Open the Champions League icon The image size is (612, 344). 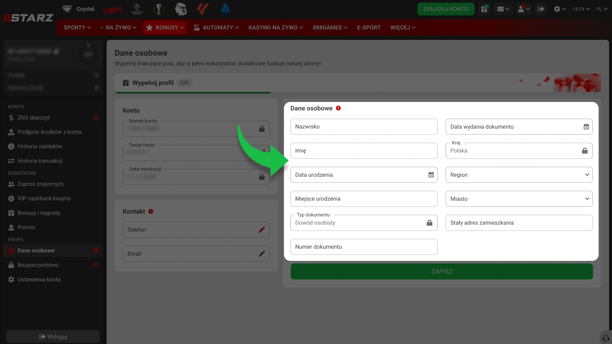[137, 9]
